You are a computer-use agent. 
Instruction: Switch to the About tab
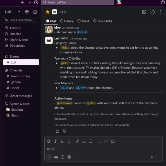point(83,21)
